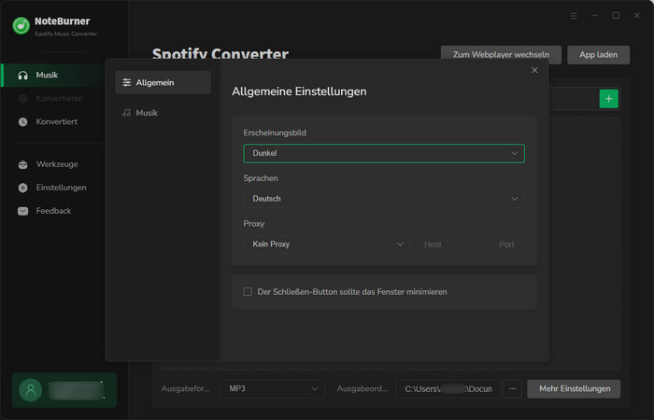The width and height of the screenshot is (654, 420).
Task: Click the three-dots browse folder button
Action: click(x=512, y=389)
